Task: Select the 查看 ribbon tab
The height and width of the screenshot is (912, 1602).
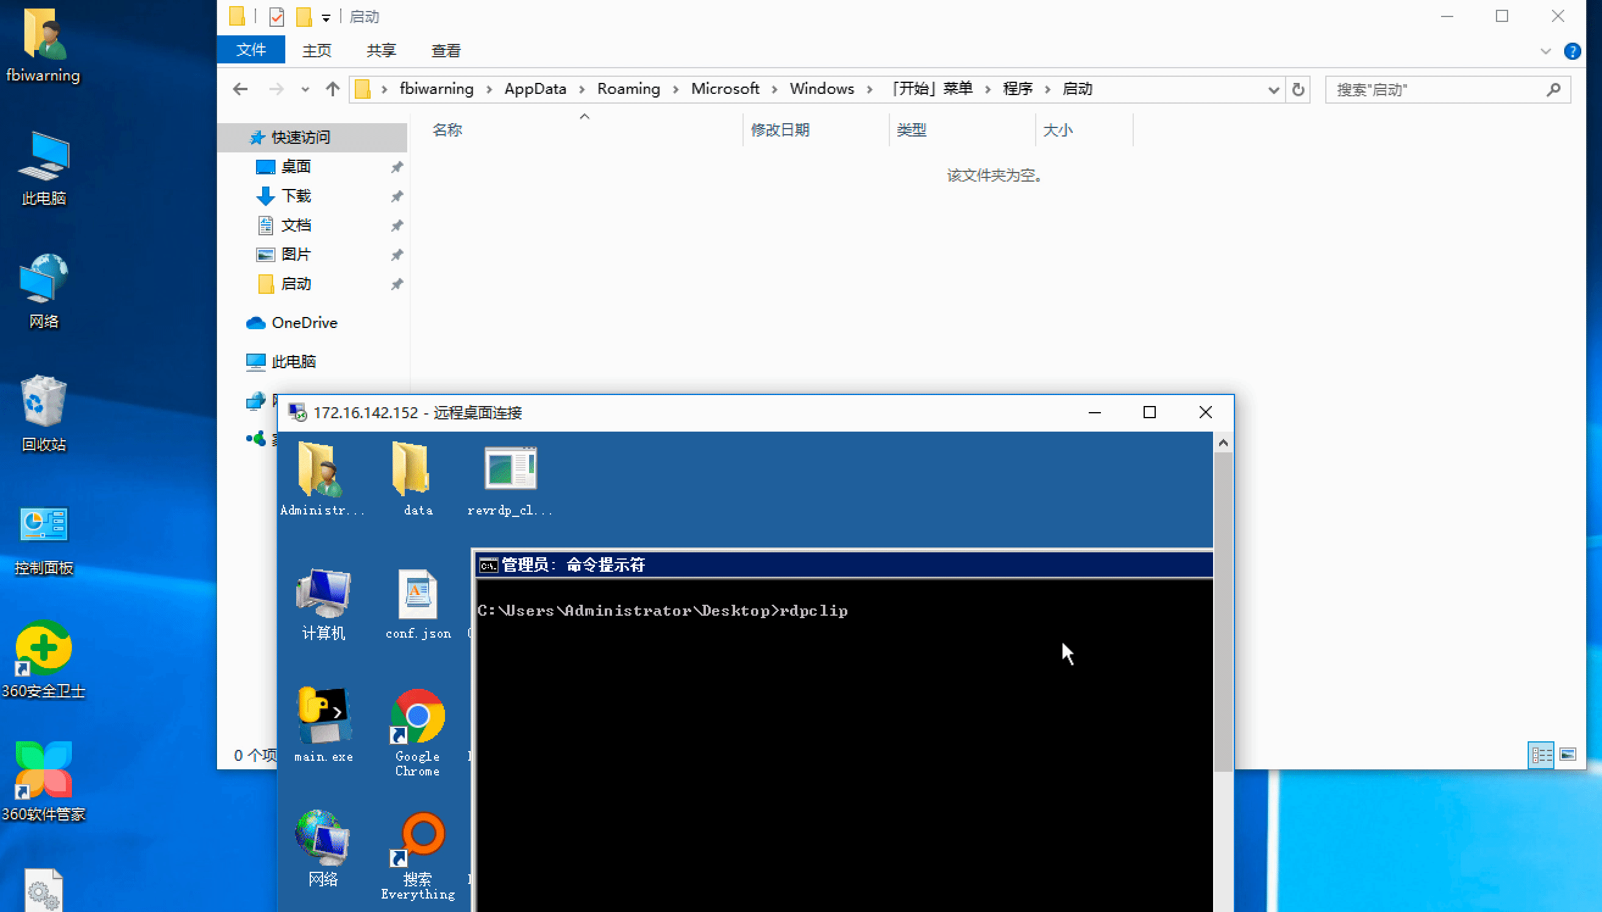Action: point(443,52)
